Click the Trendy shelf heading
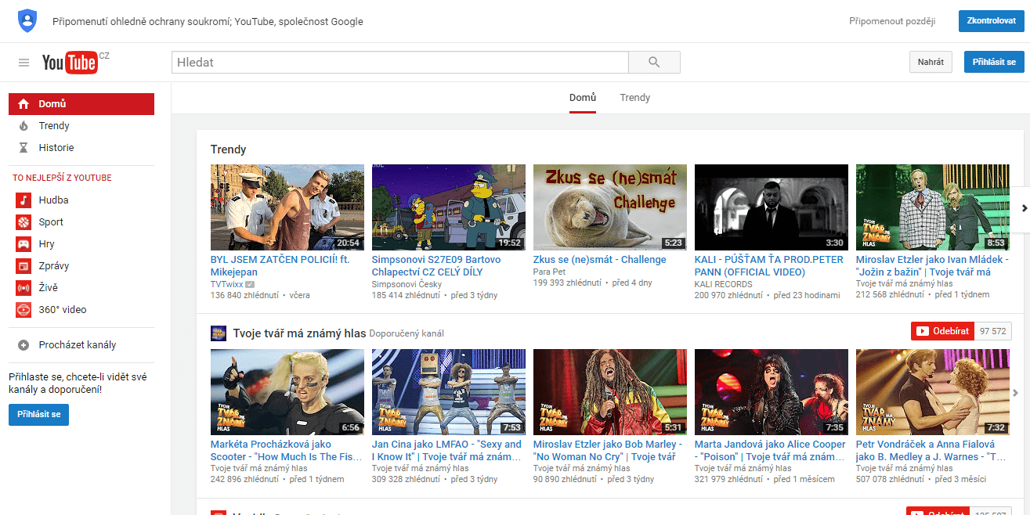This screenshot has width=1030, height=515. click(229, 149)
